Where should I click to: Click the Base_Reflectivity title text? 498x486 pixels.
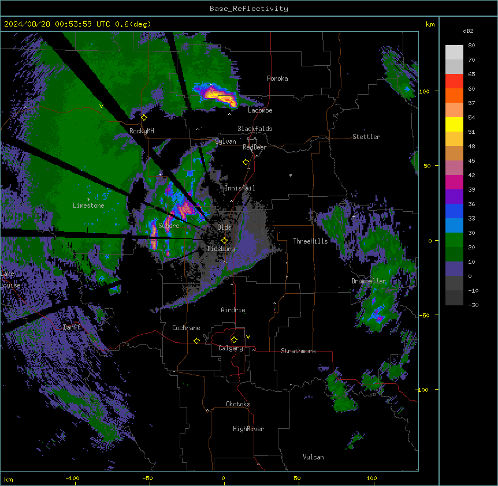[x=249, y=9]
